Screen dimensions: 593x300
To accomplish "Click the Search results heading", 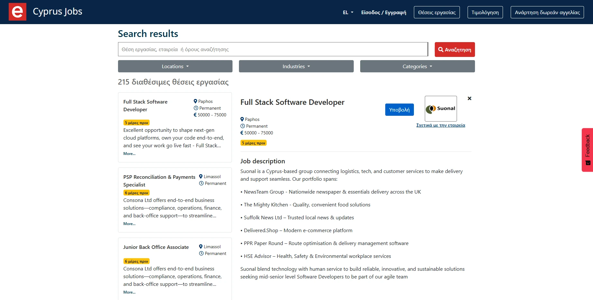I will pos(148,34).
